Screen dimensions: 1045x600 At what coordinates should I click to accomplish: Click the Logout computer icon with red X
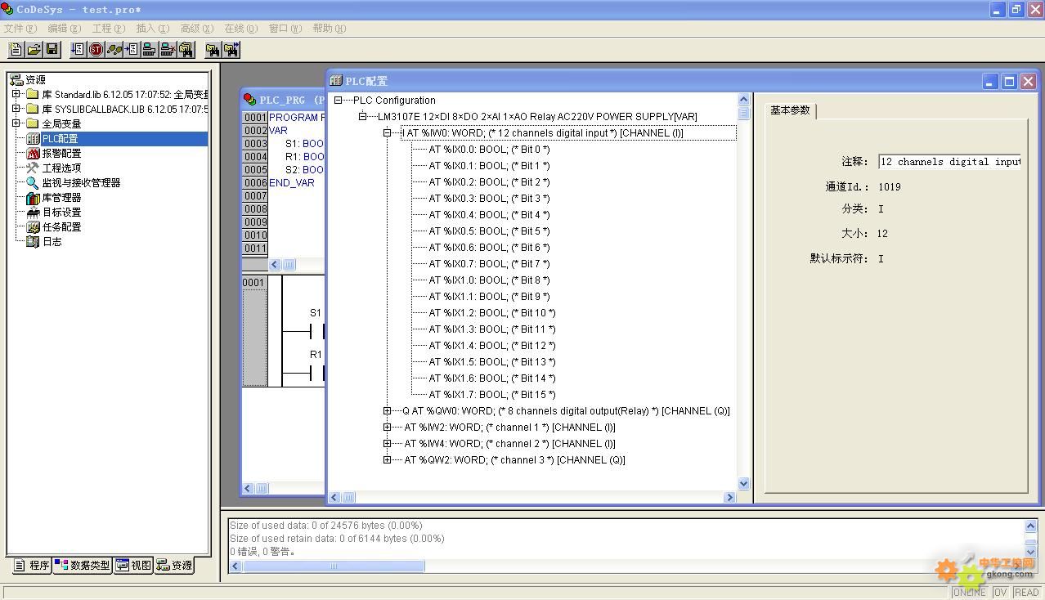(x=168, y=50)
